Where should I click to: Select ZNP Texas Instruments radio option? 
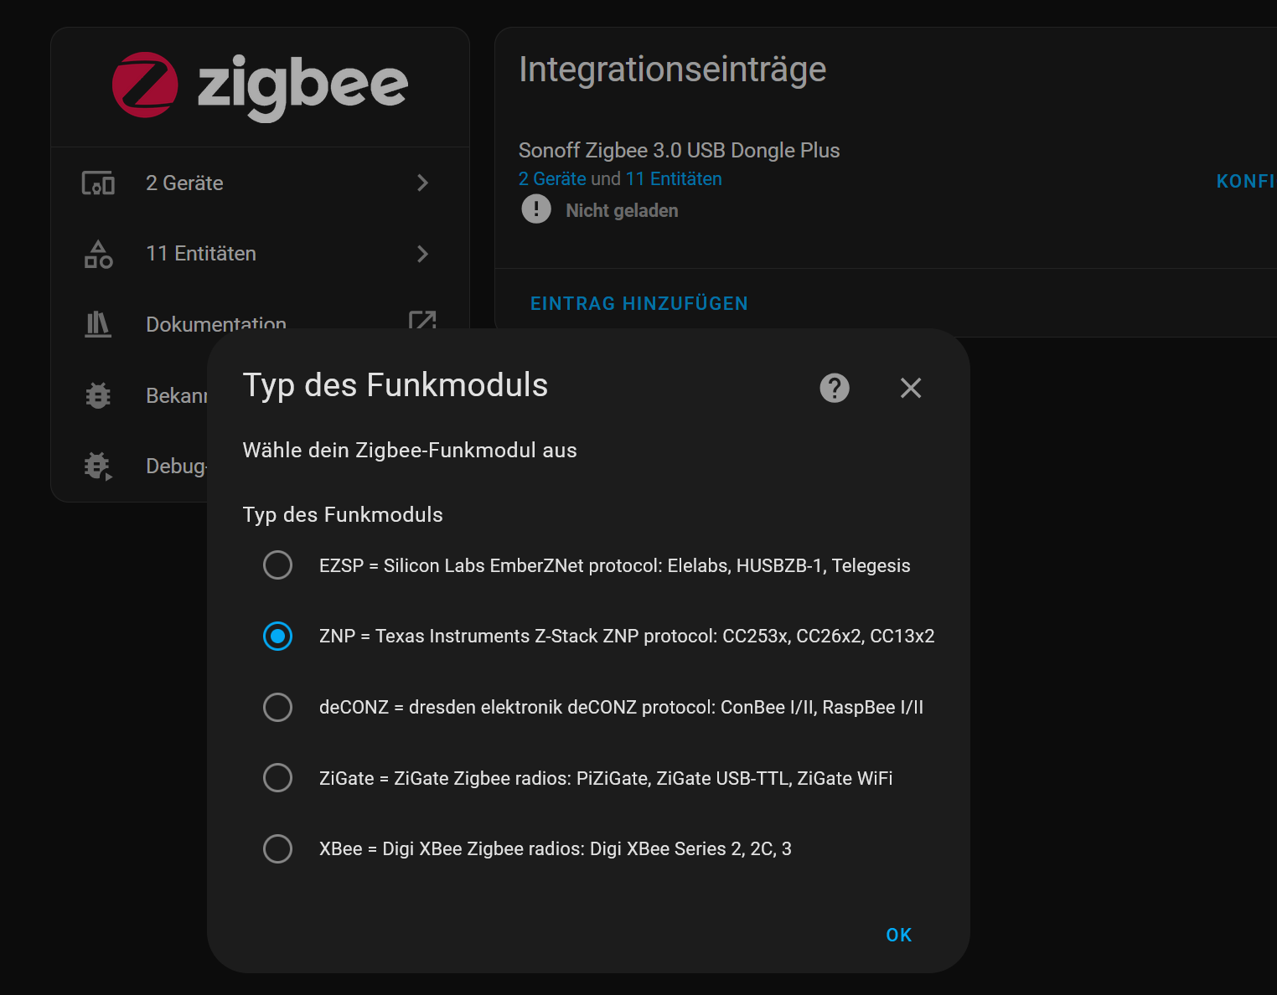tap(277, 637)
